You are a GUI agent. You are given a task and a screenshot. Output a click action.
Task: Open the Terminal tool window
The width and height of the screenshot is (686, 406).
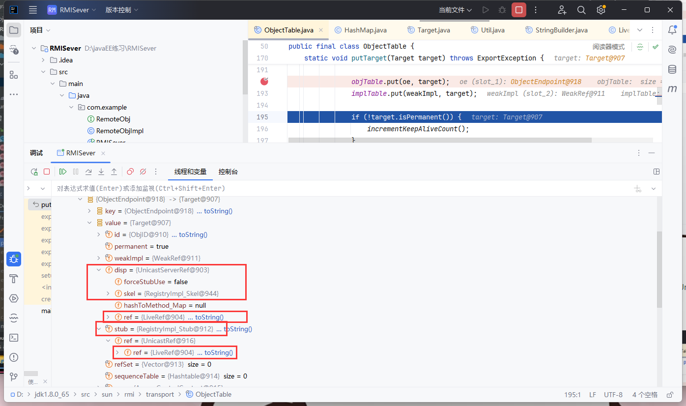pos(14,338)
